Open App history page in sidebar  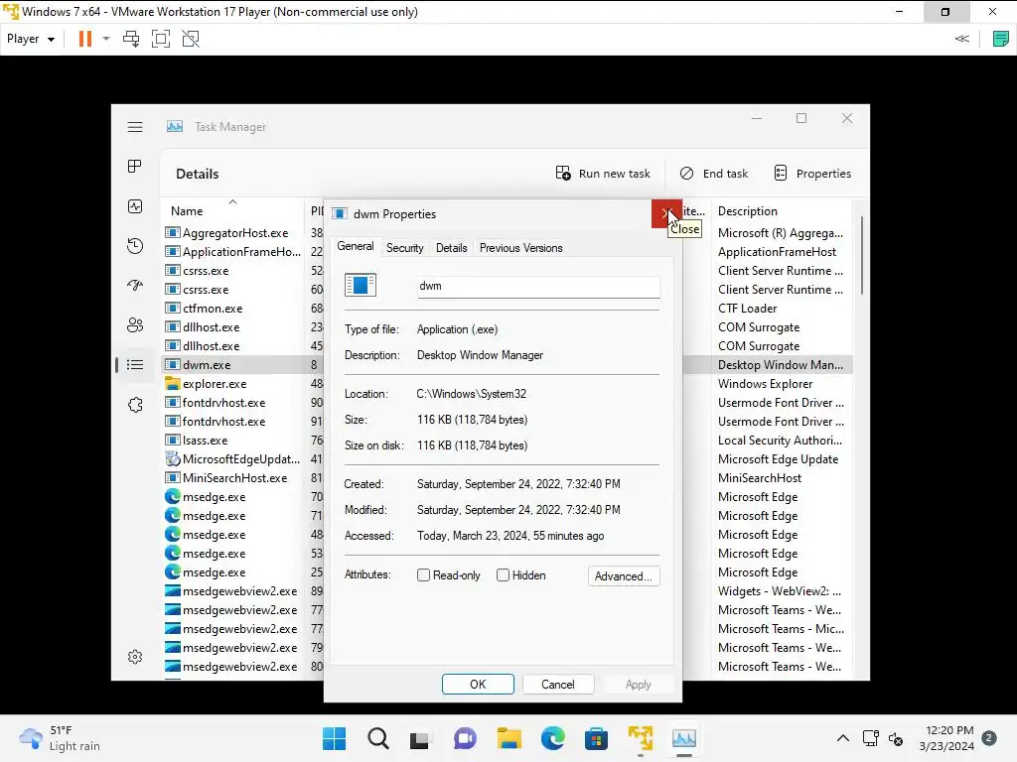(x=135, y=246)
